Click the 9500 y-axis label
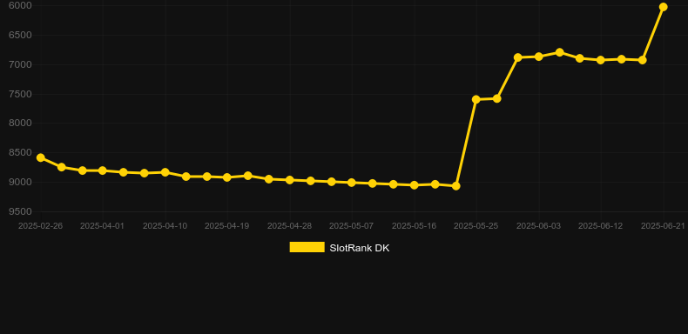This screenshot has width=688, height=334. point(20,211)
